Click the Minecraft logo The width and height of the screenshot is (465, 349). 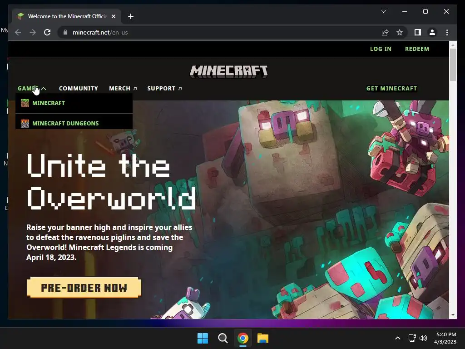pos(229,71)
